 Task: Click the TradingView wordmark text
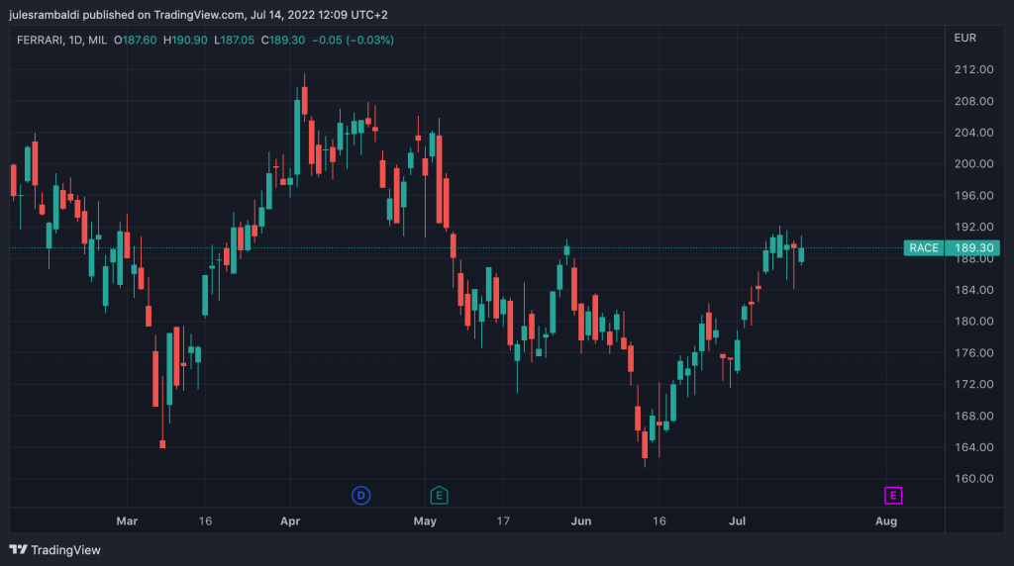(x=66, y=550)
